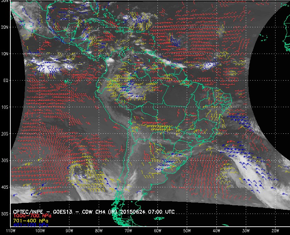The height and width of the screenshot is (235, 290).
Task: Click the 50S latitude label
Action: coord(4,214)
